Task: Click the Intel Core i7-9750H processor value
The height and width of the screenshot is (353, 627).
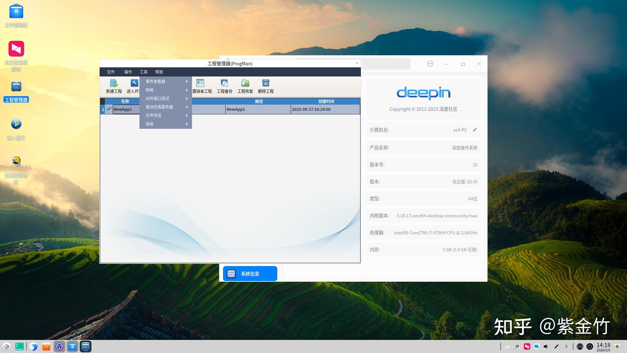Action: [436, 233]
